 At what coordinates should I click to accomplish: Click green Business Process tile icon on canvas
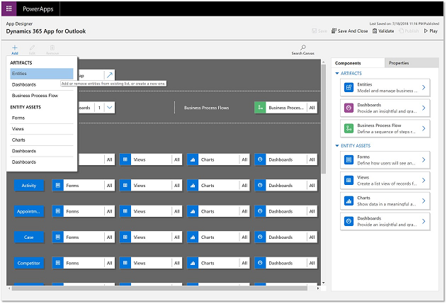point(260,108)
